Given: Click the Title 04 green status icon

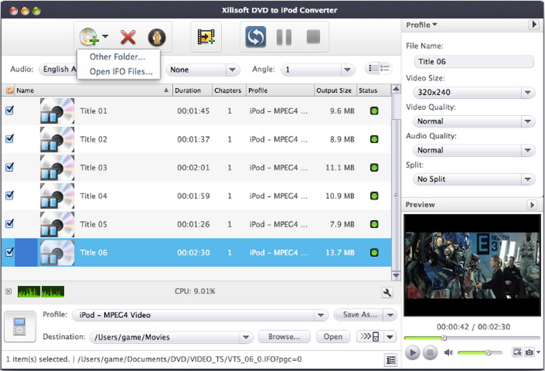Looking at the screenshot, I should click(374, 196).
